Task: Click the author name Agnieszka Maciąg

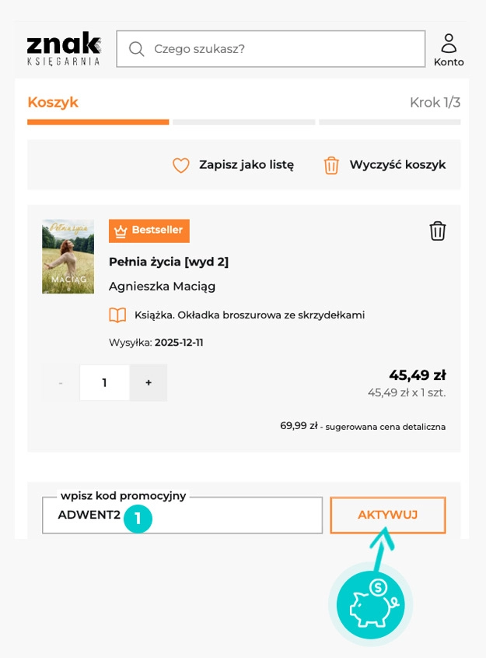Action: coord(162,287)
